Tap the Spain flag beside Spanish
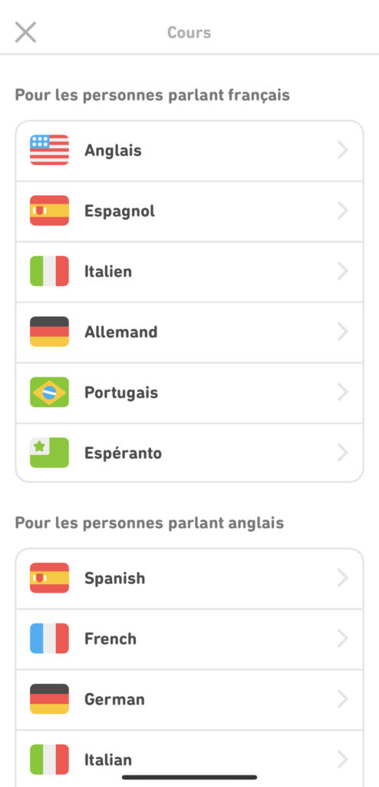Viewport: 379px width, 787px height. coord(49,578)
